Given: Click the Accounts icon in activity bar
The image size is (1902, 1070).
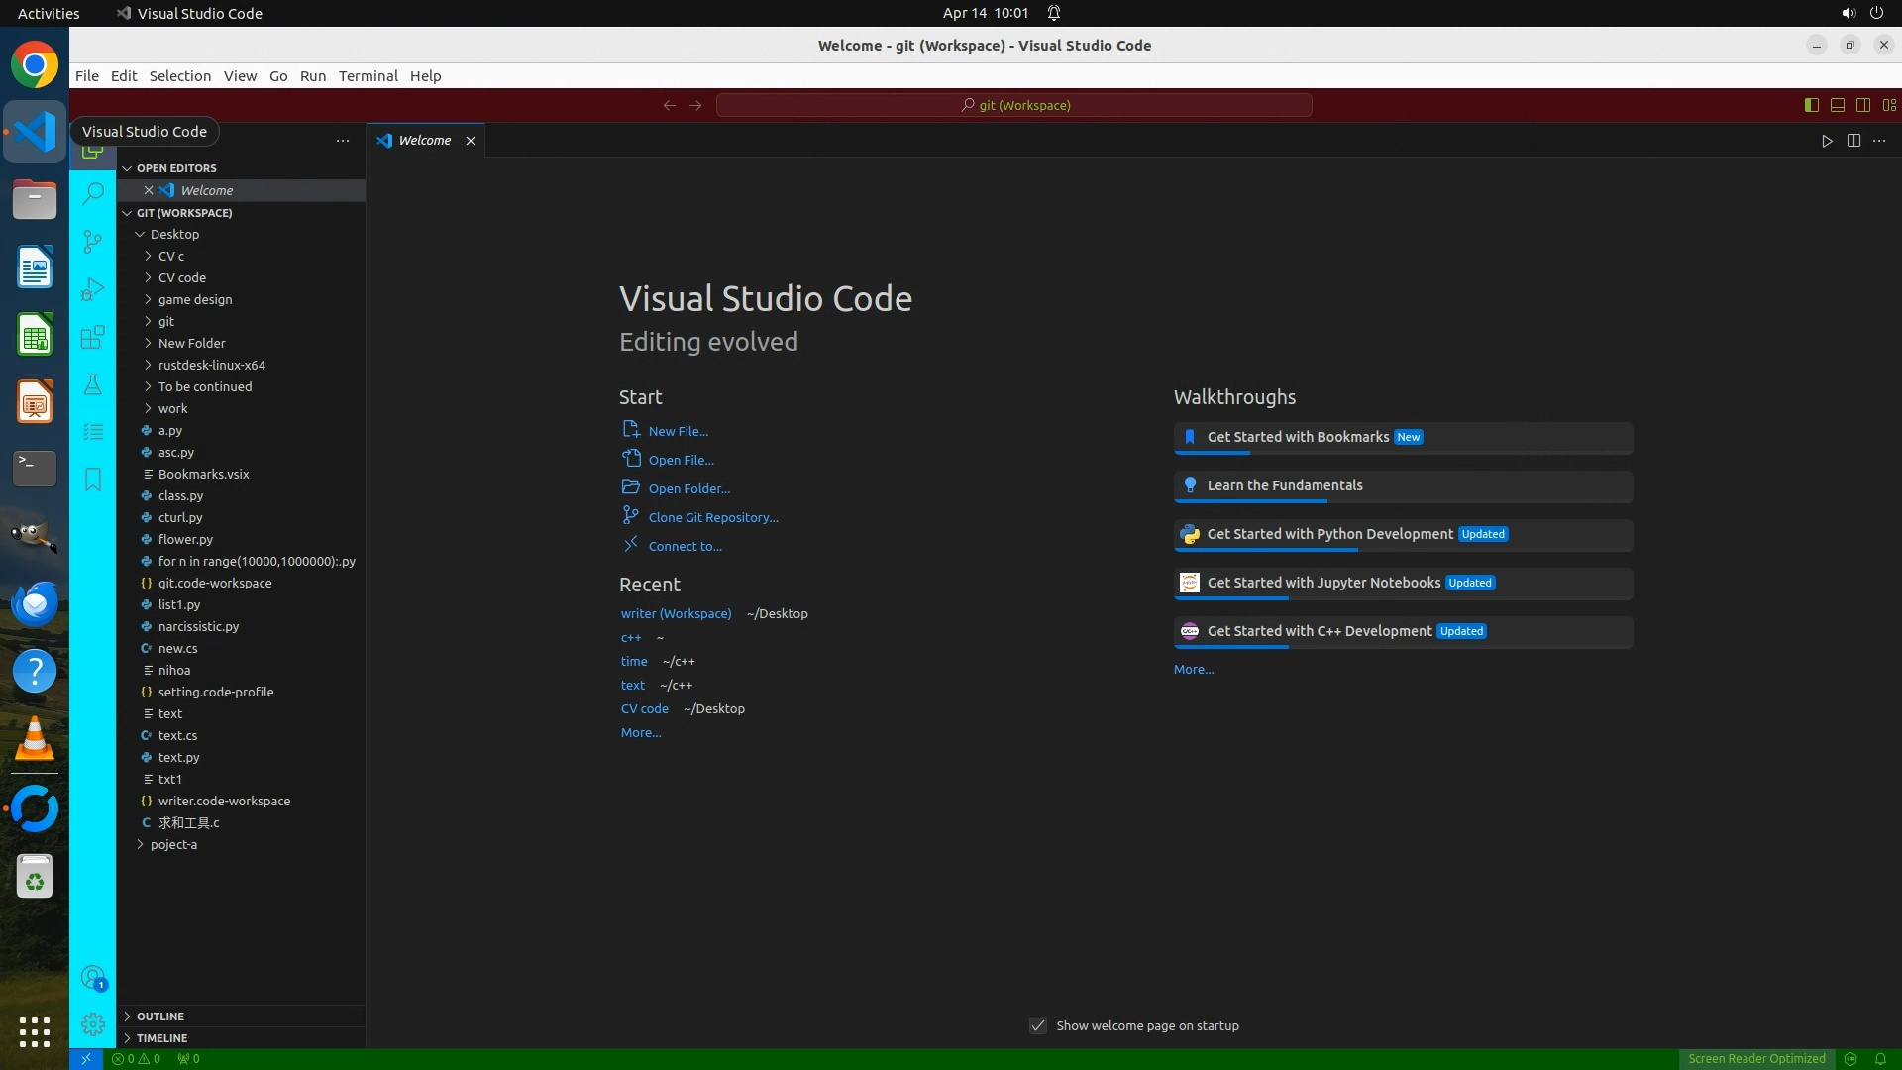Looking at the screenshot, I should 93,979.
